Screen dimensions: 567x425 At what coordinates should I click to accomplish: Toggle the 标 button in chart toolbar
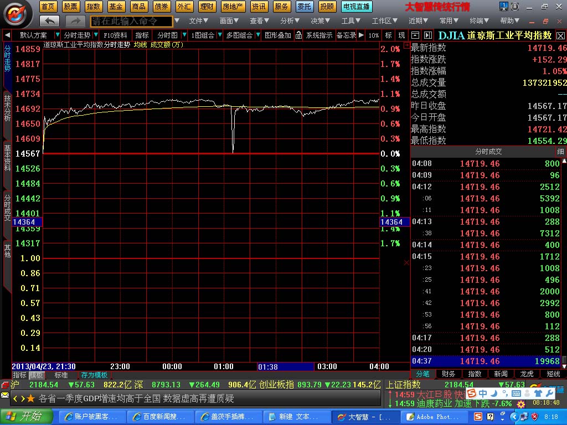pos(389,35)
